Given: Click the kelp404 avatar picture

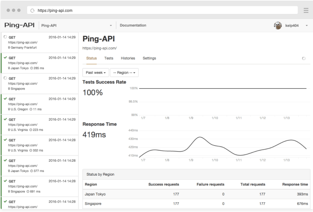Looking at the screenshot, I should 278,25.
